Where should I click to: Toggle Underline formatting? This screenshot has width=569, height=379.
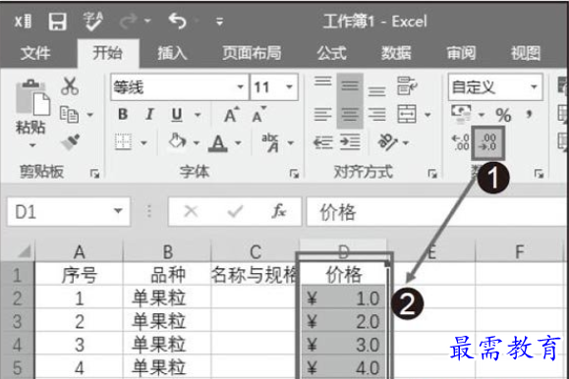177,115
